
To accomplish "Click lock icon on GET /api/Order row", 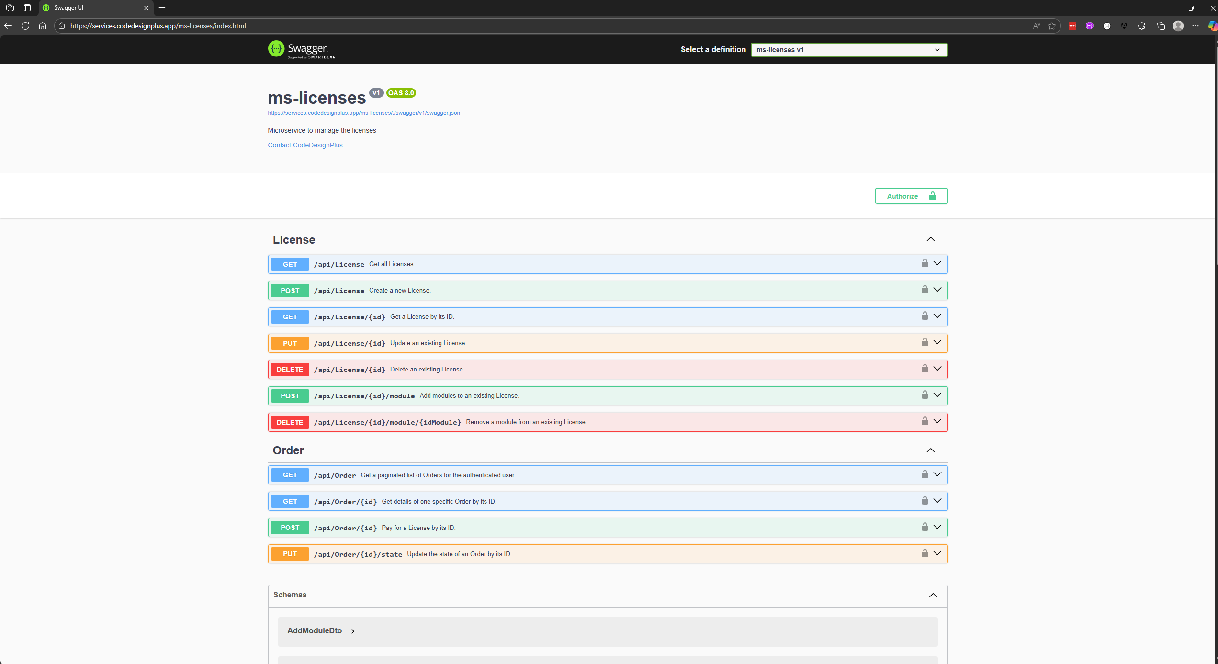I will [925, 474].
